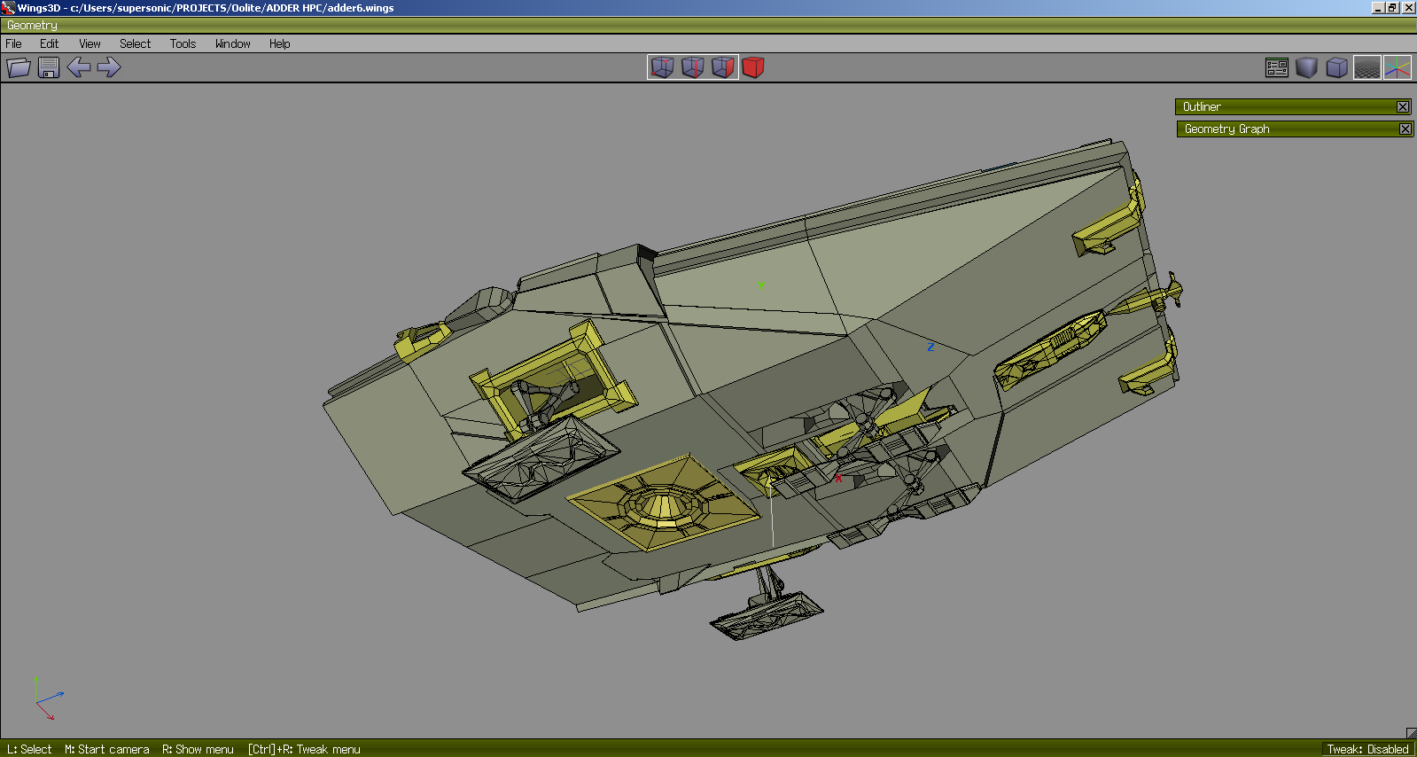Image resolution: width=1417 pixels, height=757 pixels.
Task: Click the viewport resize grip corner
Action: [1411, 732]
